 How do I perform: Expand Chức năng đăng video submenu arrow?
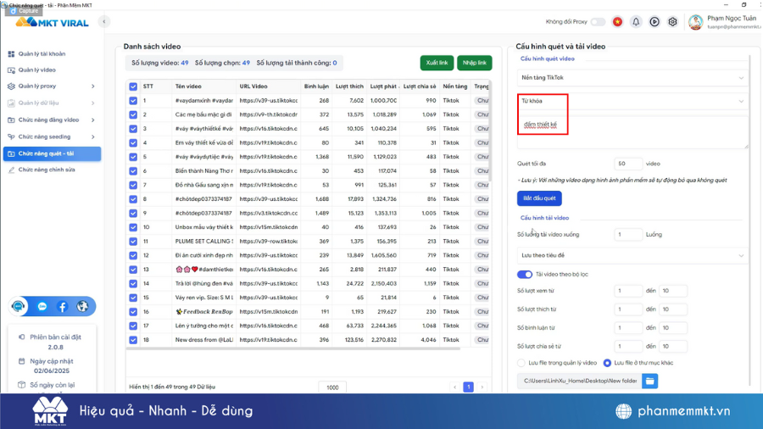(93, 120)
